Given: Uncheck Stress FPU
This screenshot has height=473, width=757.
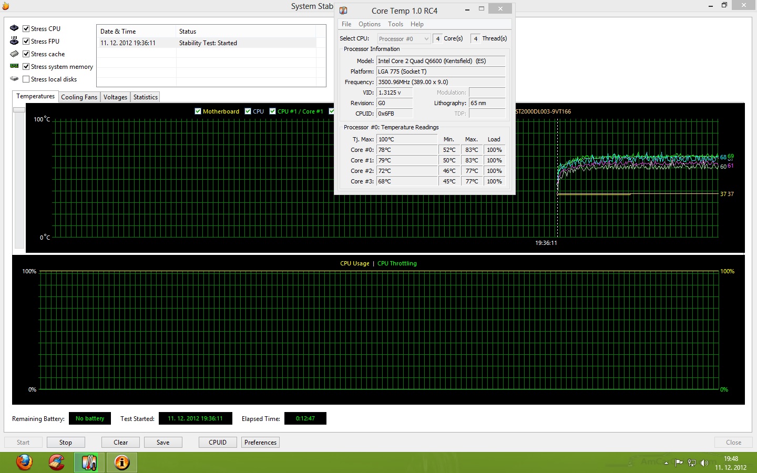Looking at the screenshot, I should (x=26, y=42).
